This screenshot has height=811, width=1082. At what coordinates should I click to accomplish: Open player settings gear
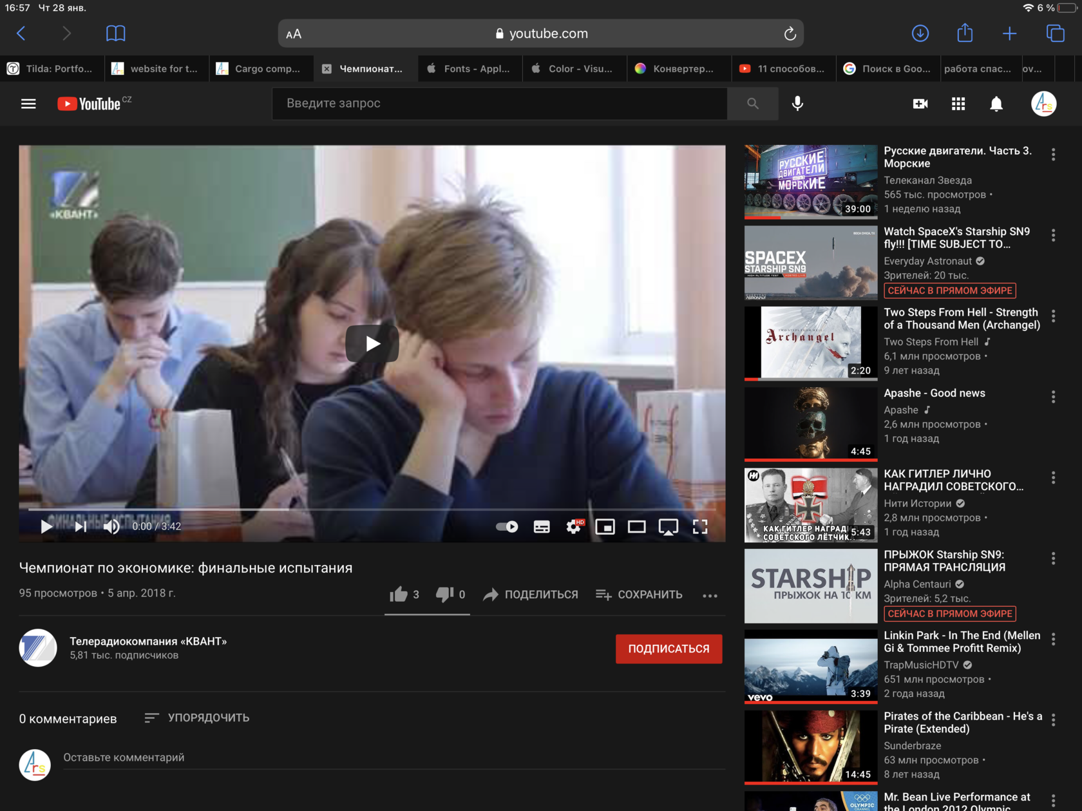574,527
